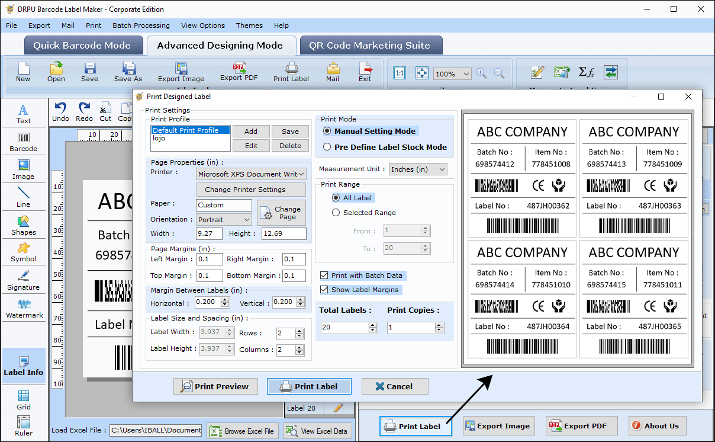Click the Add print profile button
Viewport: 715px width, 442px height.
(x=251, y=132)
